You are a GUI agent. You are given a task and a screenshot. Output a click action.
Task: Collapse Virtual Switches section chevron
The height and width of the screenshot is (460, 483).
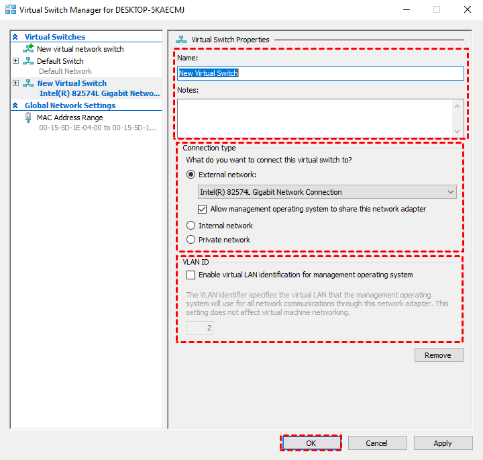pos(15,37)
